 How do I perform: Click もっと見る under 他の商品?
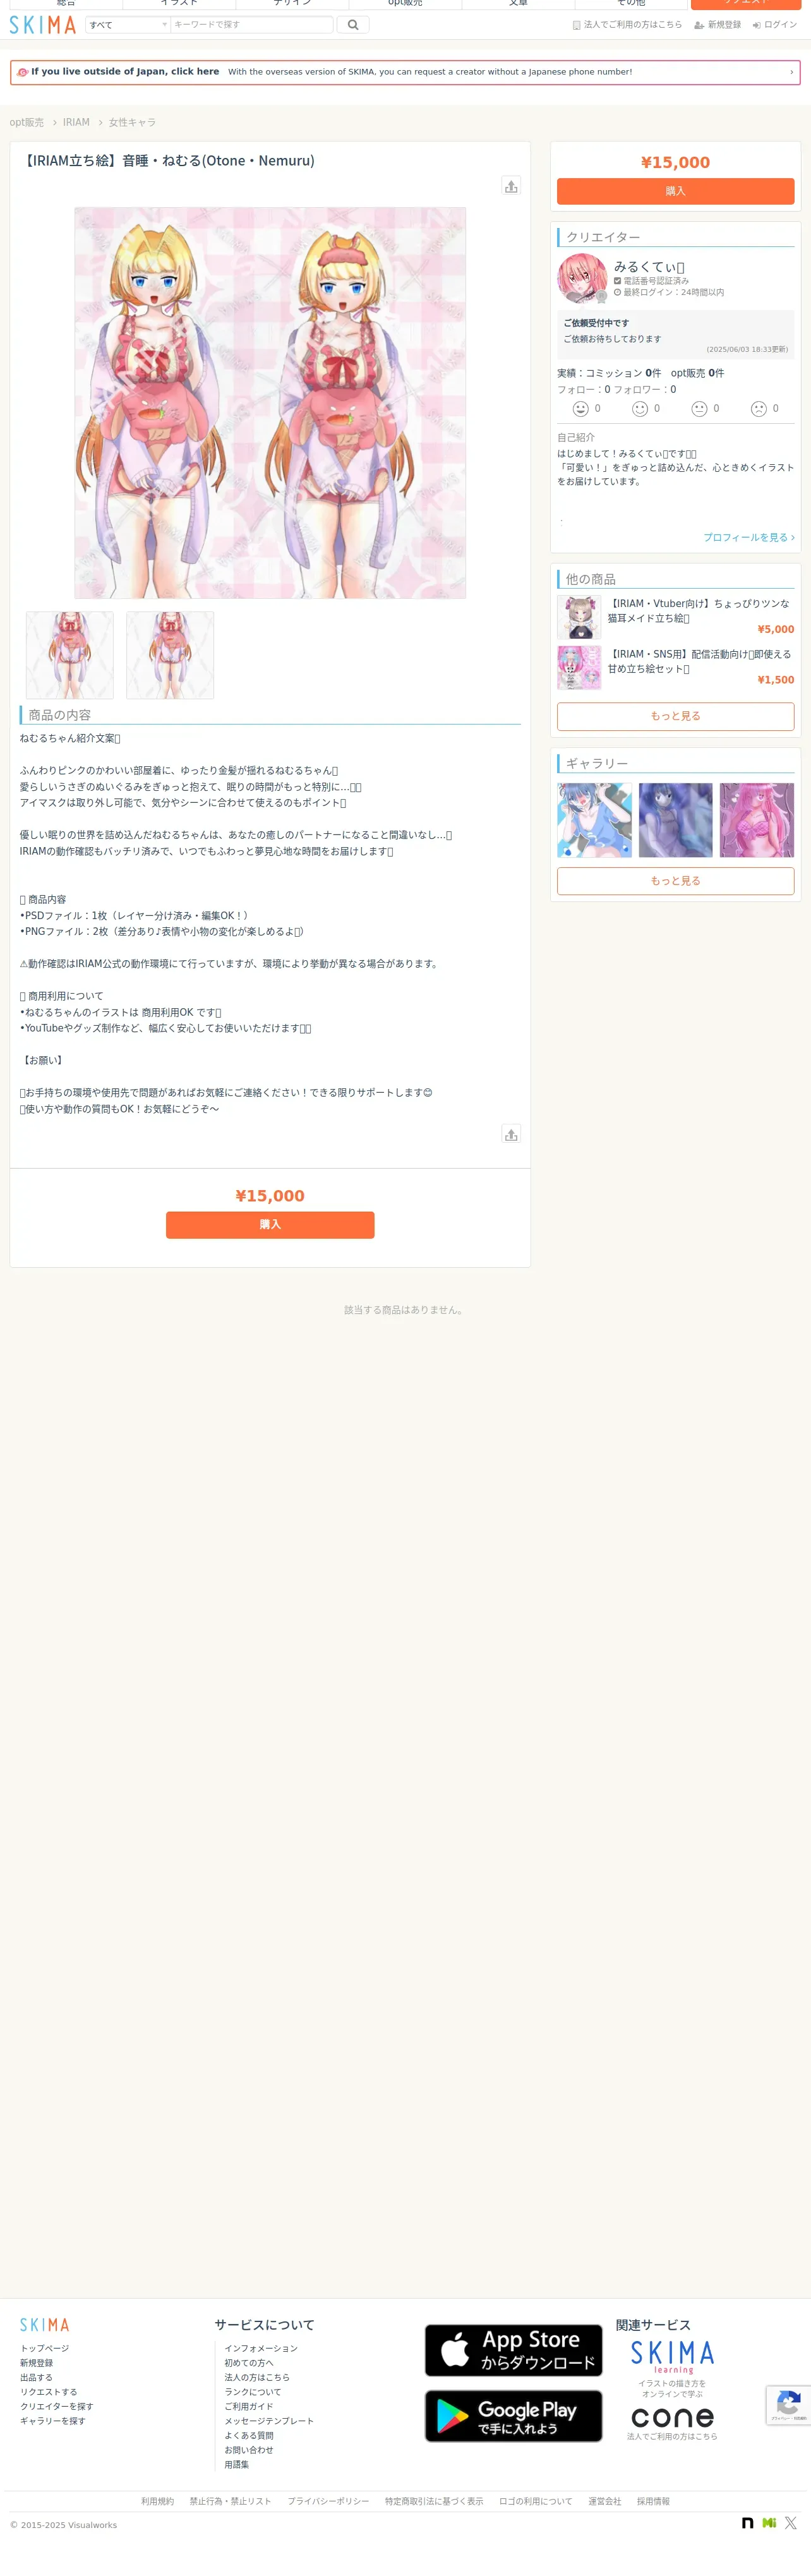click(x=675, y=716)
